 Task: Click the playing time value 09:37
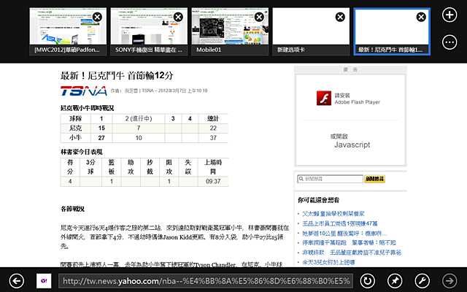pyautogui.click(x=213, y=182)
